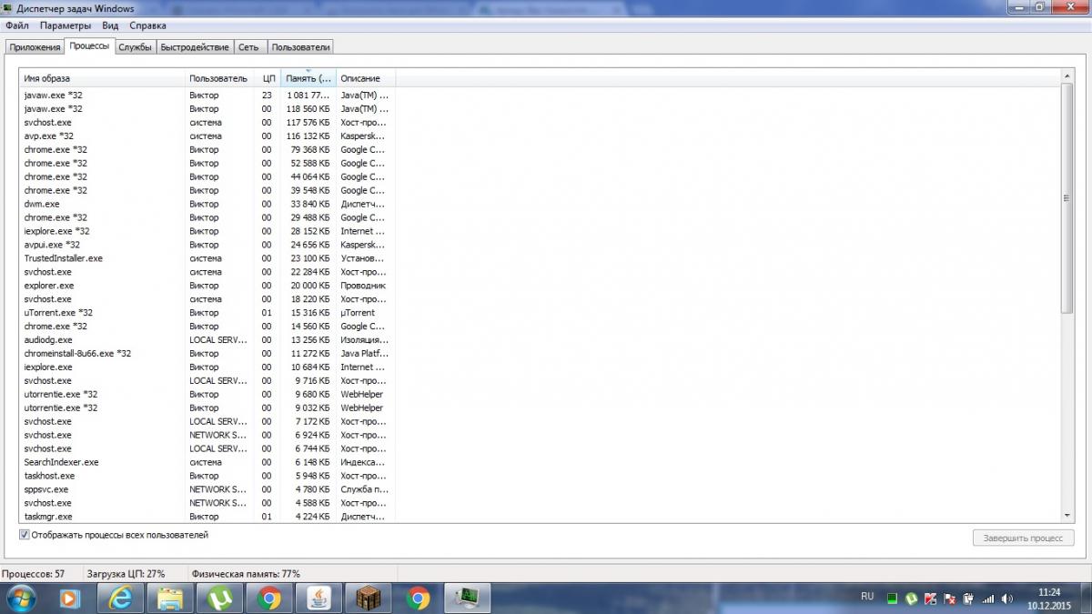The height and width of the screenshot is (614, 1092).
Task: Open the network signal tray icon
Action: (x=988, y=599)
